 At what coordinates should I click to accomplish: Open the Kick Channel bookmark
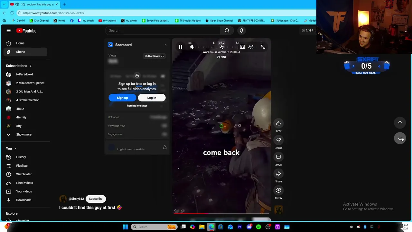coord(39,21)
